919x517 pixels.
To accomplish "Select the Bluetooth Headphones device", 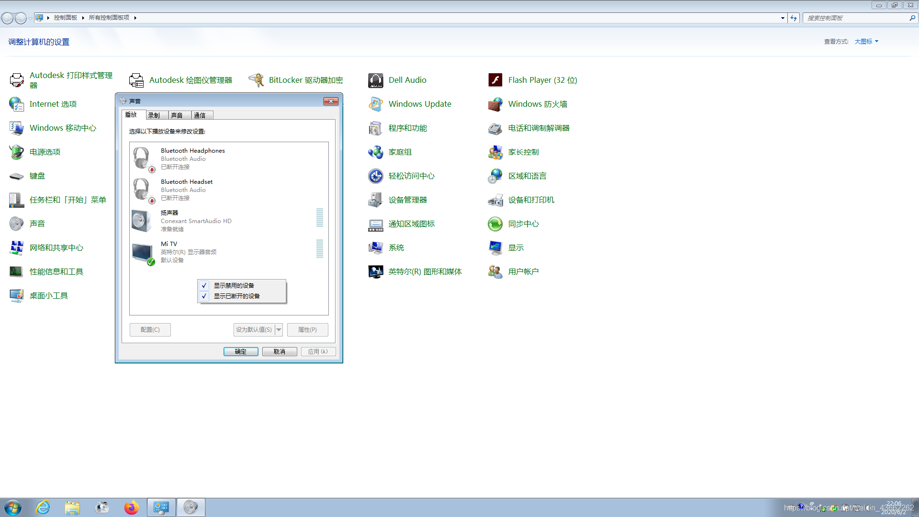I will (192, 158).
